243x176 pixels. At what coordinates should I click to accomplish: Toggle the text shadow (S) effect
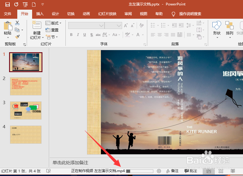coord(92,34)
